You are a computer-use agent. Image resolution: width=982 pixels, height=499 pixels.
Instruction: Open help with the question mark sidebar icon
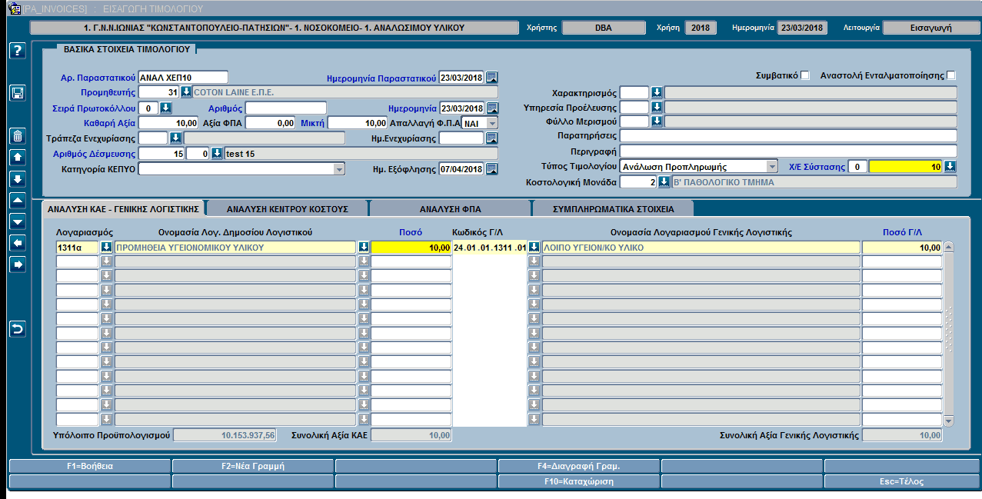pyautogui.click(x=17, y=51)
